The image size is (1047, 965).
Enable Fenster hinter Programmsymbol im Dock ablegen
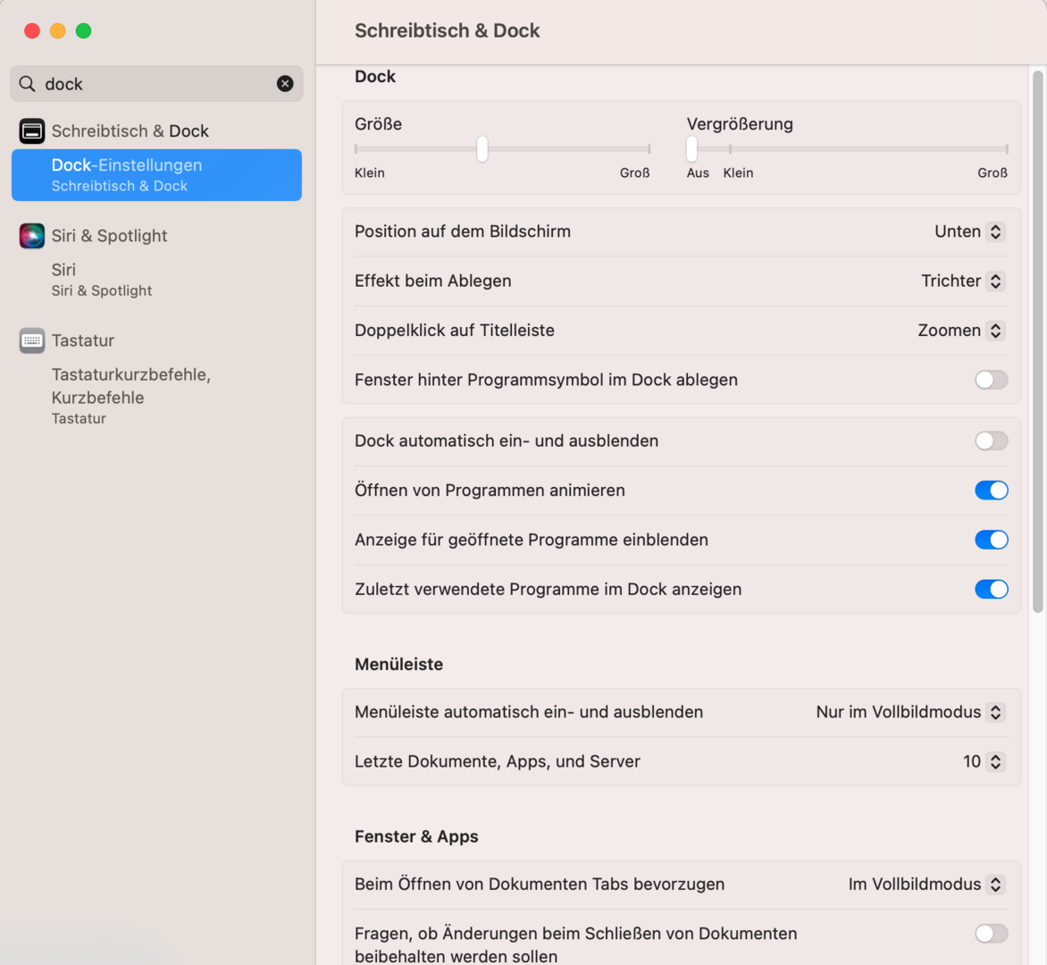tap(991, 380)
